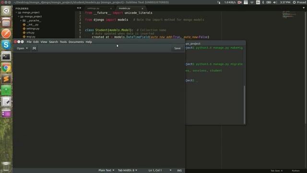Open the Files manager in dock

(x=6, y=22)
